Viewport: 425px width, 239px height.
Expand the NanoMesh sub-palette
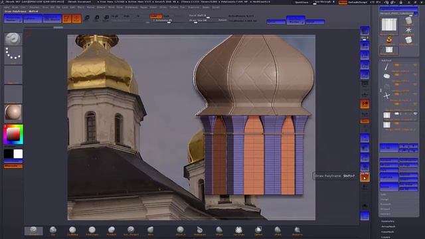coord(388,232)
